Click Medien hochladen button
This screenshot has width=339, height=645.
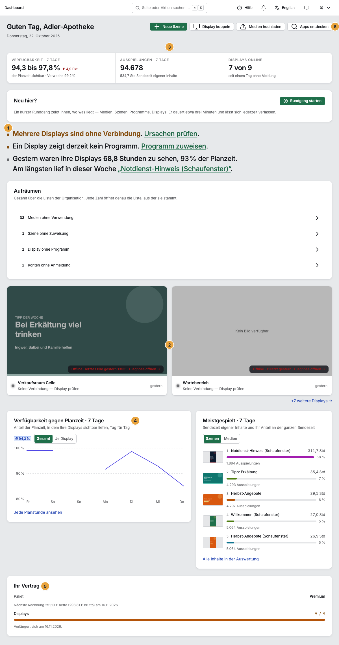[x=260, y=27]
